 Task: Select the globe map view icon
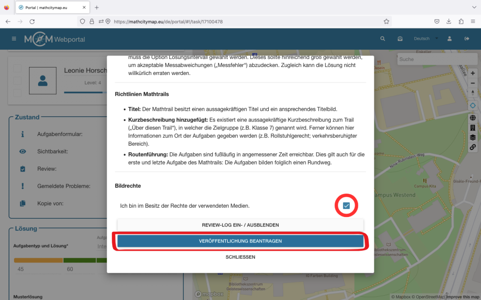[473, 118]
